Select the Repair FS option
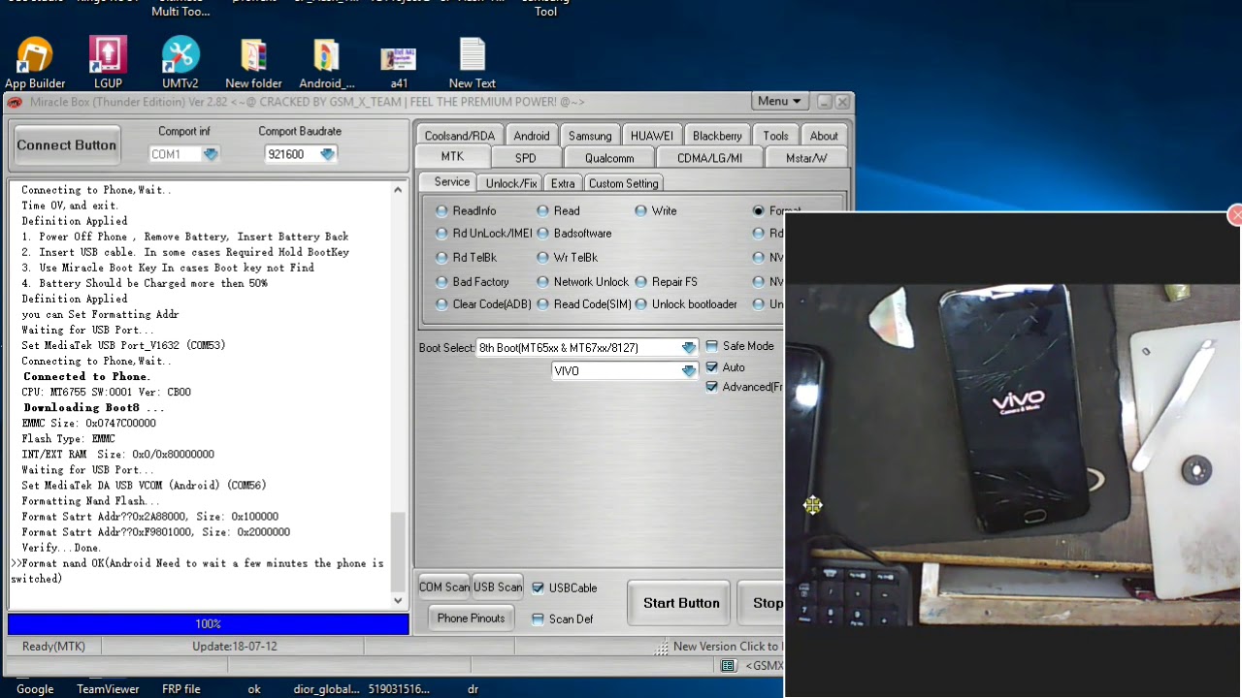The width and height of the screenshot is (1242, 698). click(667, 281)
